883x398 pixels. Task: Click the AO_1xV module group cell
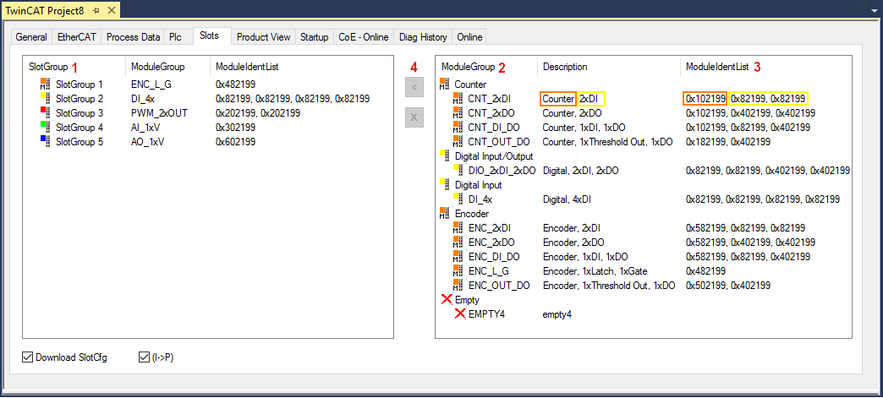coord(148,142)
